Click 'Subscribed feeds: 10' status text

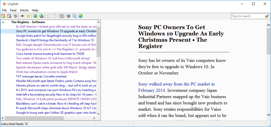tap(14, 124)
